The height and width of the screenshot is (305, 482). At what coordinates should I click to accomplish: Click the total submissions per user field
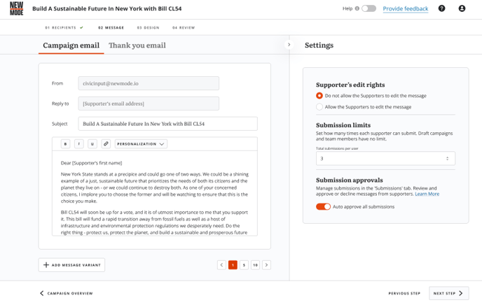tap(385, 159)
